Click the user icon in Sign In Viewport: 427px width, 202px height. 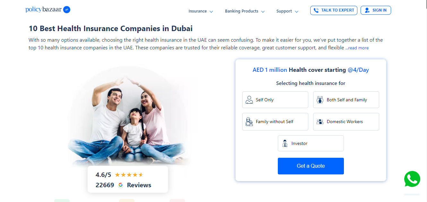coord(367,10)
